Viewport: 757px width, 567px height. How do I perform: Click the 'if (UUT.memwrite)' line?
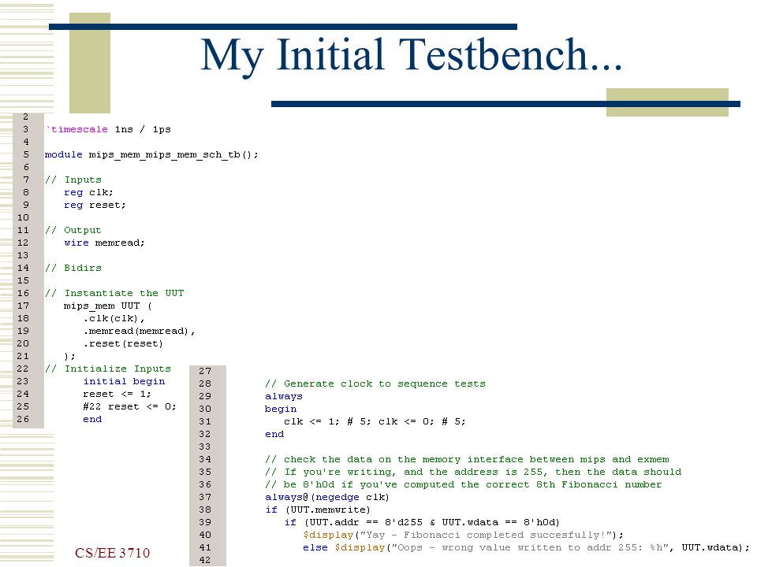pyautogui.click(x=318, y=510)
